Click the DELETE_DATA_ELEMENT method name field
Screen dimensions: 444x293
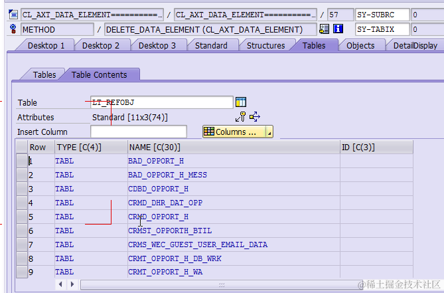210,29
